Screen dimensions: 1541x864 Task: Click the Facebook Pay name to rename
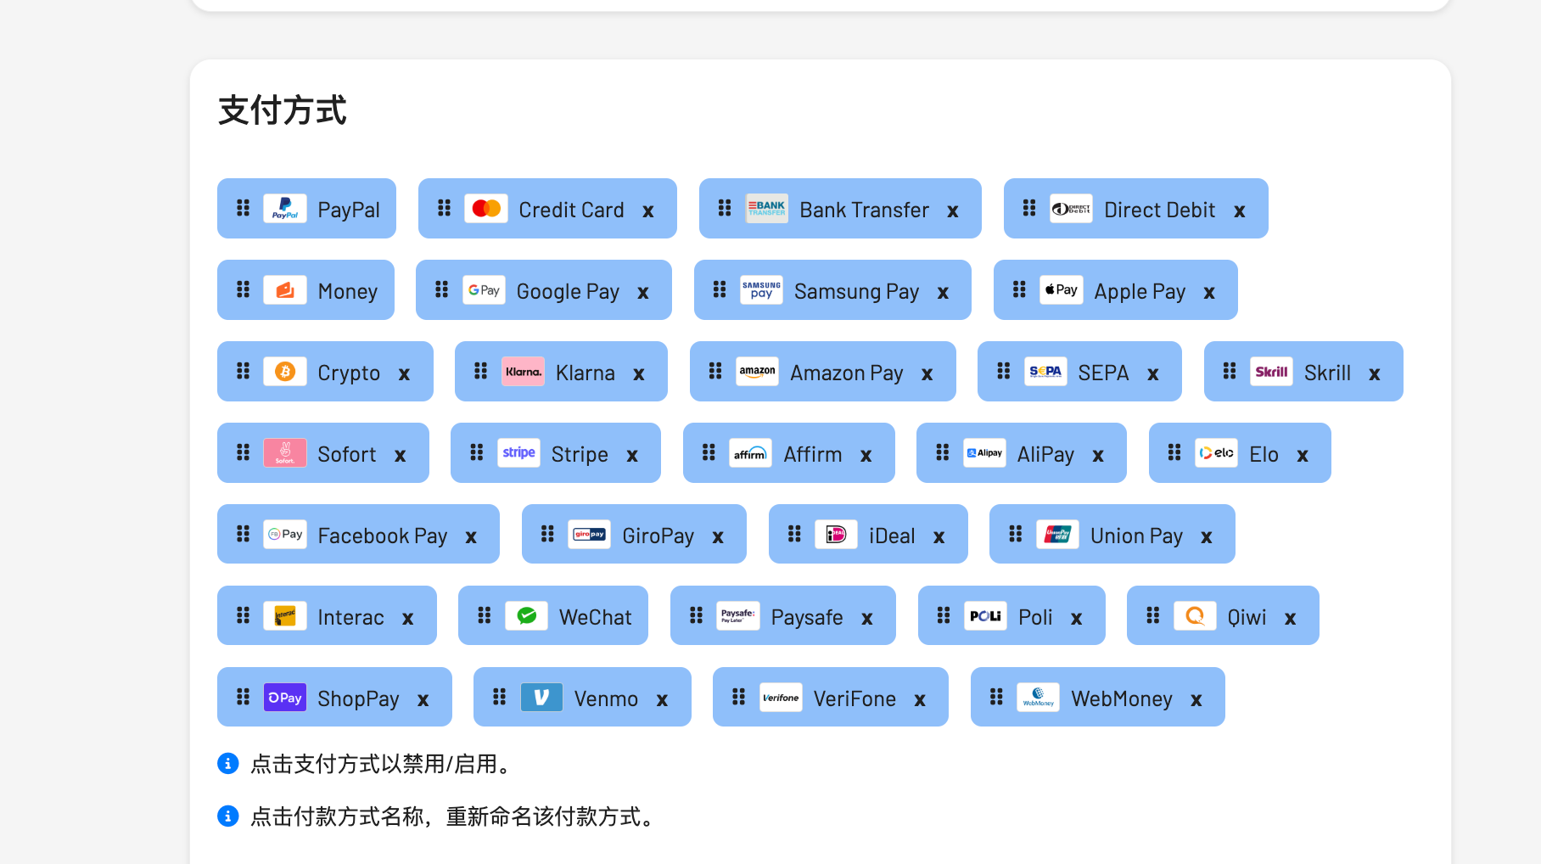(x=382, y=536)
